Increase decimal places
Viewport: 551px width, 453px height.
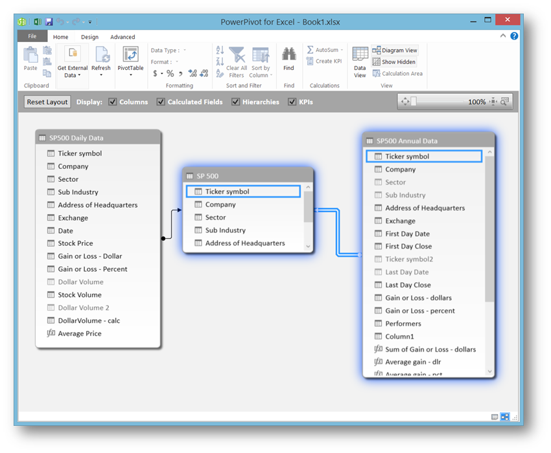pos(193,73)
